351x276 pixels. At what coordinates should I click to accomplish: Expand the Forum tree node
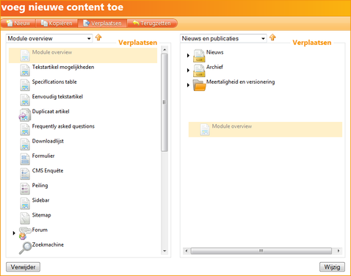[14, 233]
